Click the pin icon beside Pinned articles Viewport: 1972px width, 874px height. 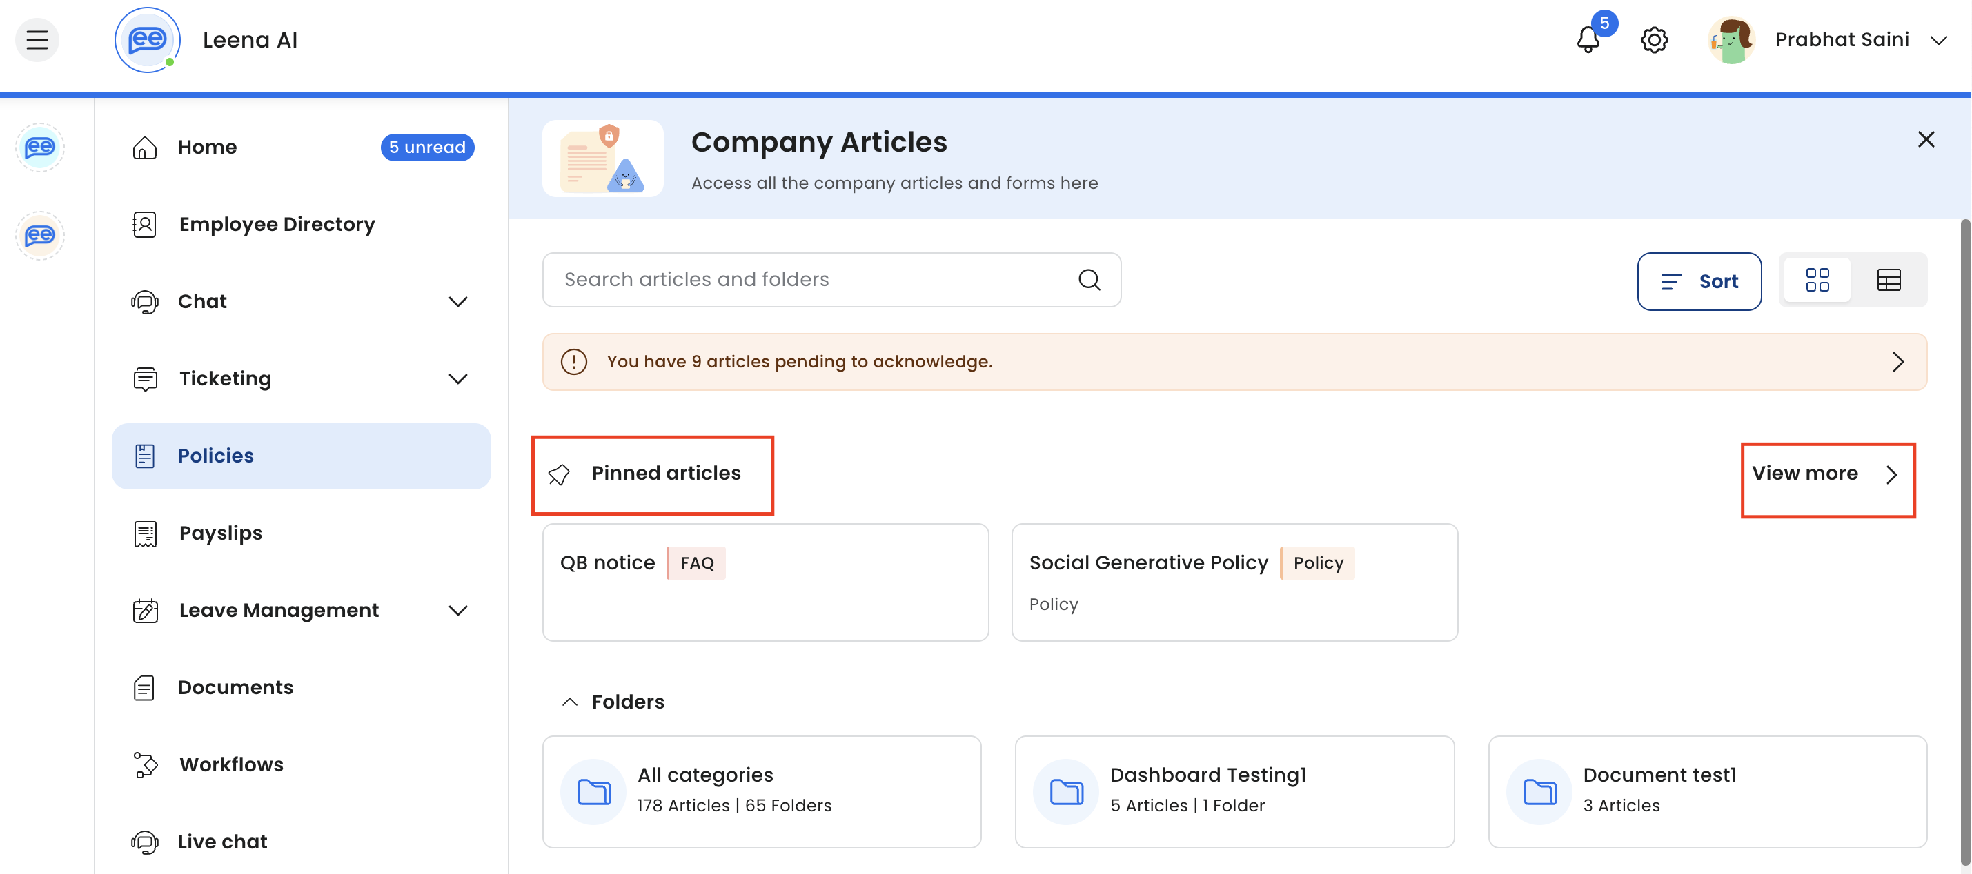point(559,474)
